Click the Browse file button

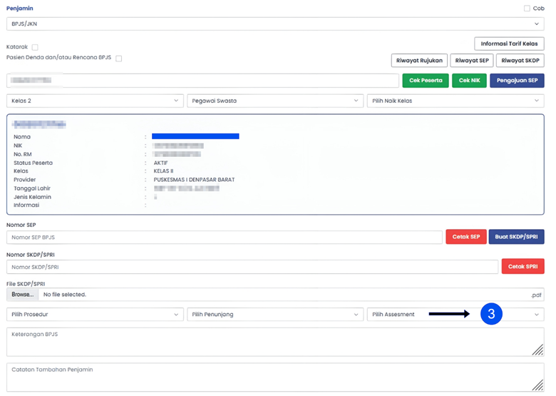(x=23, y=295)
